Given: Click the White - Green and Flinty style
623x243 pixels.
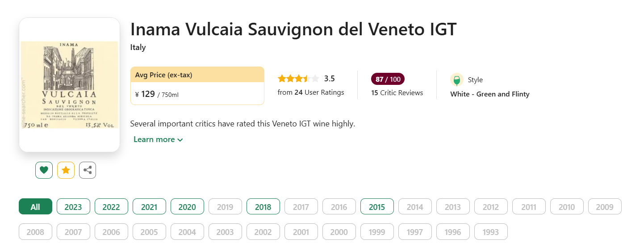Looking at the screenshot, I should 489,94.
